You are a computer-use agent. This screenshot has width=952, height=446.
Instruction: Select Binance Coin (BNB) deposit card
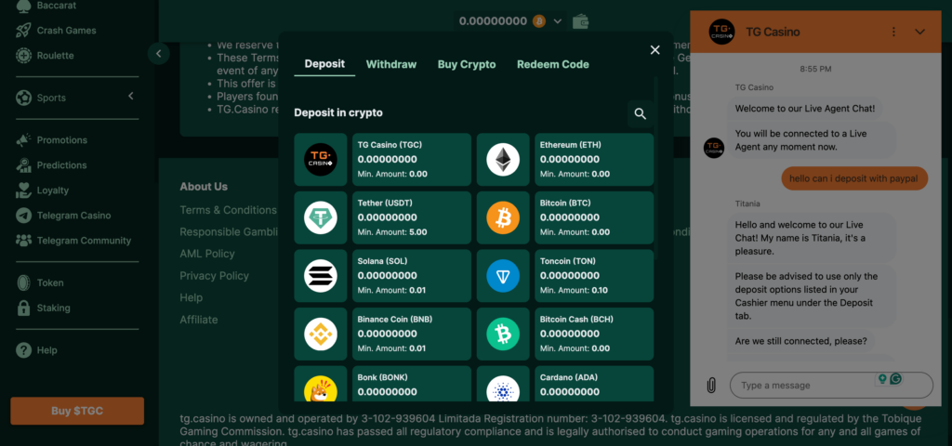(x=412, y=334)
